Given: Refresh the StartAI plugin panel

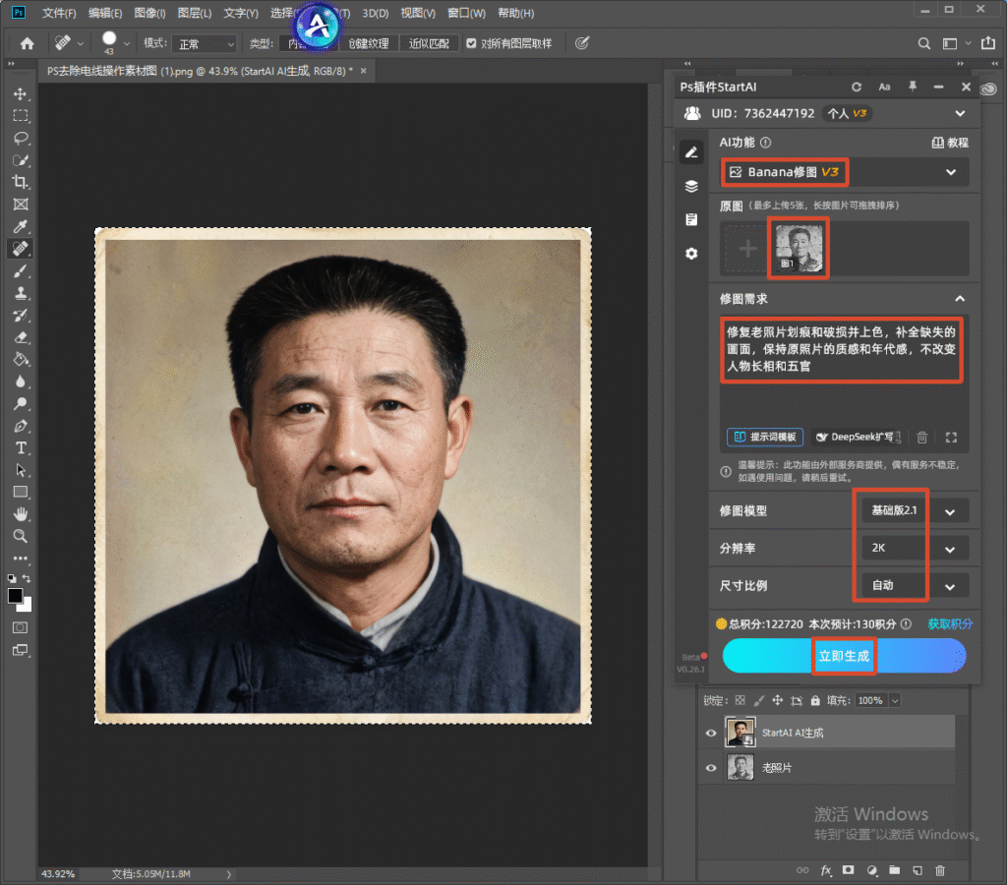Looking at the screenshot, I should (857, 87).
